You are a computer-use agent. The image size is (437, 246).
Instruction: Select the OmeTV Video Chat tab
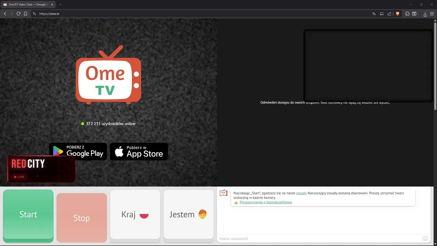click(x=28, y=4)
